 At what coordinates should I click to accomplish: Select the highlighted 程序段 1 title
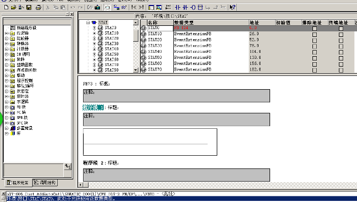pyautogui.click(x=93, y=107)
